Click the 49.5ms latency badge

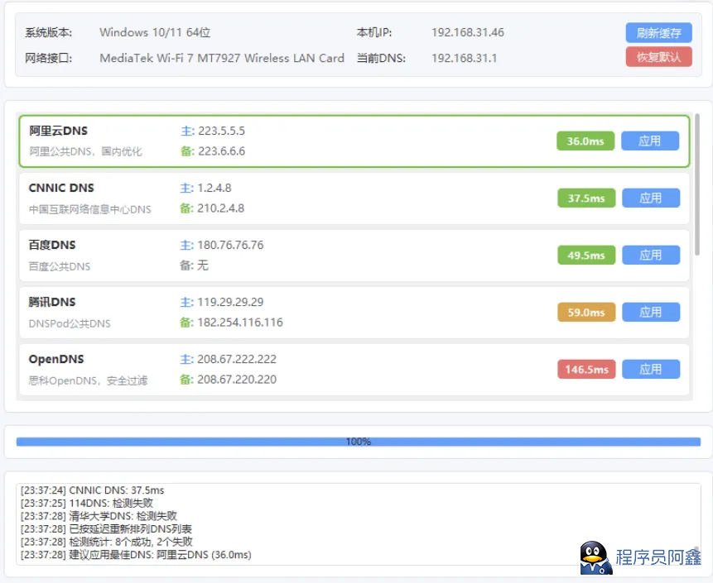tap(586, 256)
